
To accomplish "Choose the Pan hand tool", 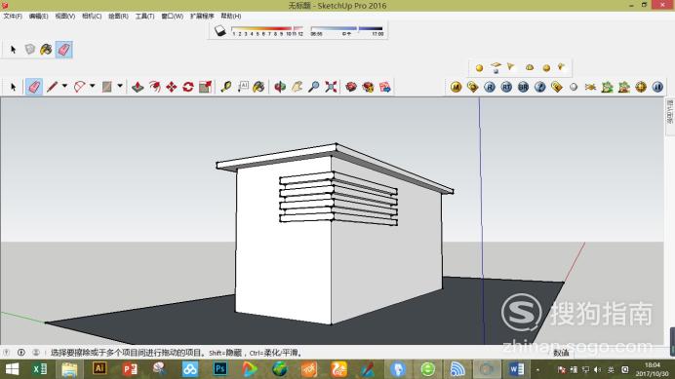I will [x=297, y=87].
